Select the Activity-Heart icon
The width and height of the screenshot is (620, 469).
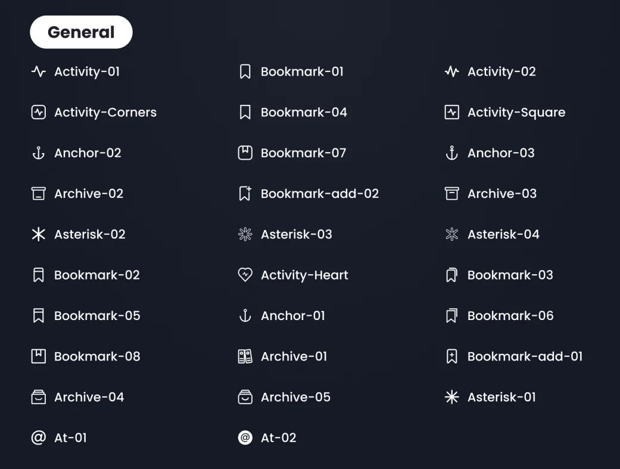245,275
